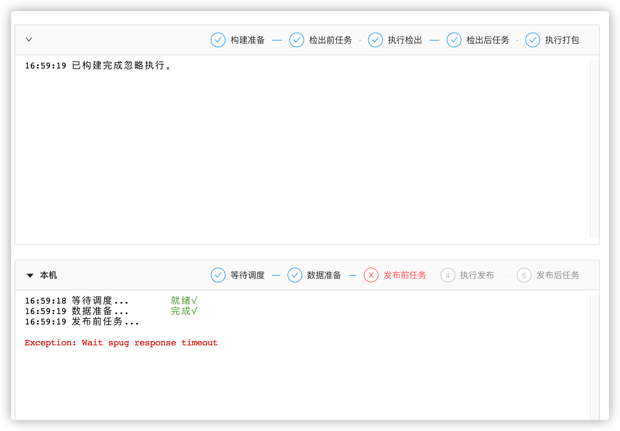Select the 数据准备 step label

[x=324, y=275]
